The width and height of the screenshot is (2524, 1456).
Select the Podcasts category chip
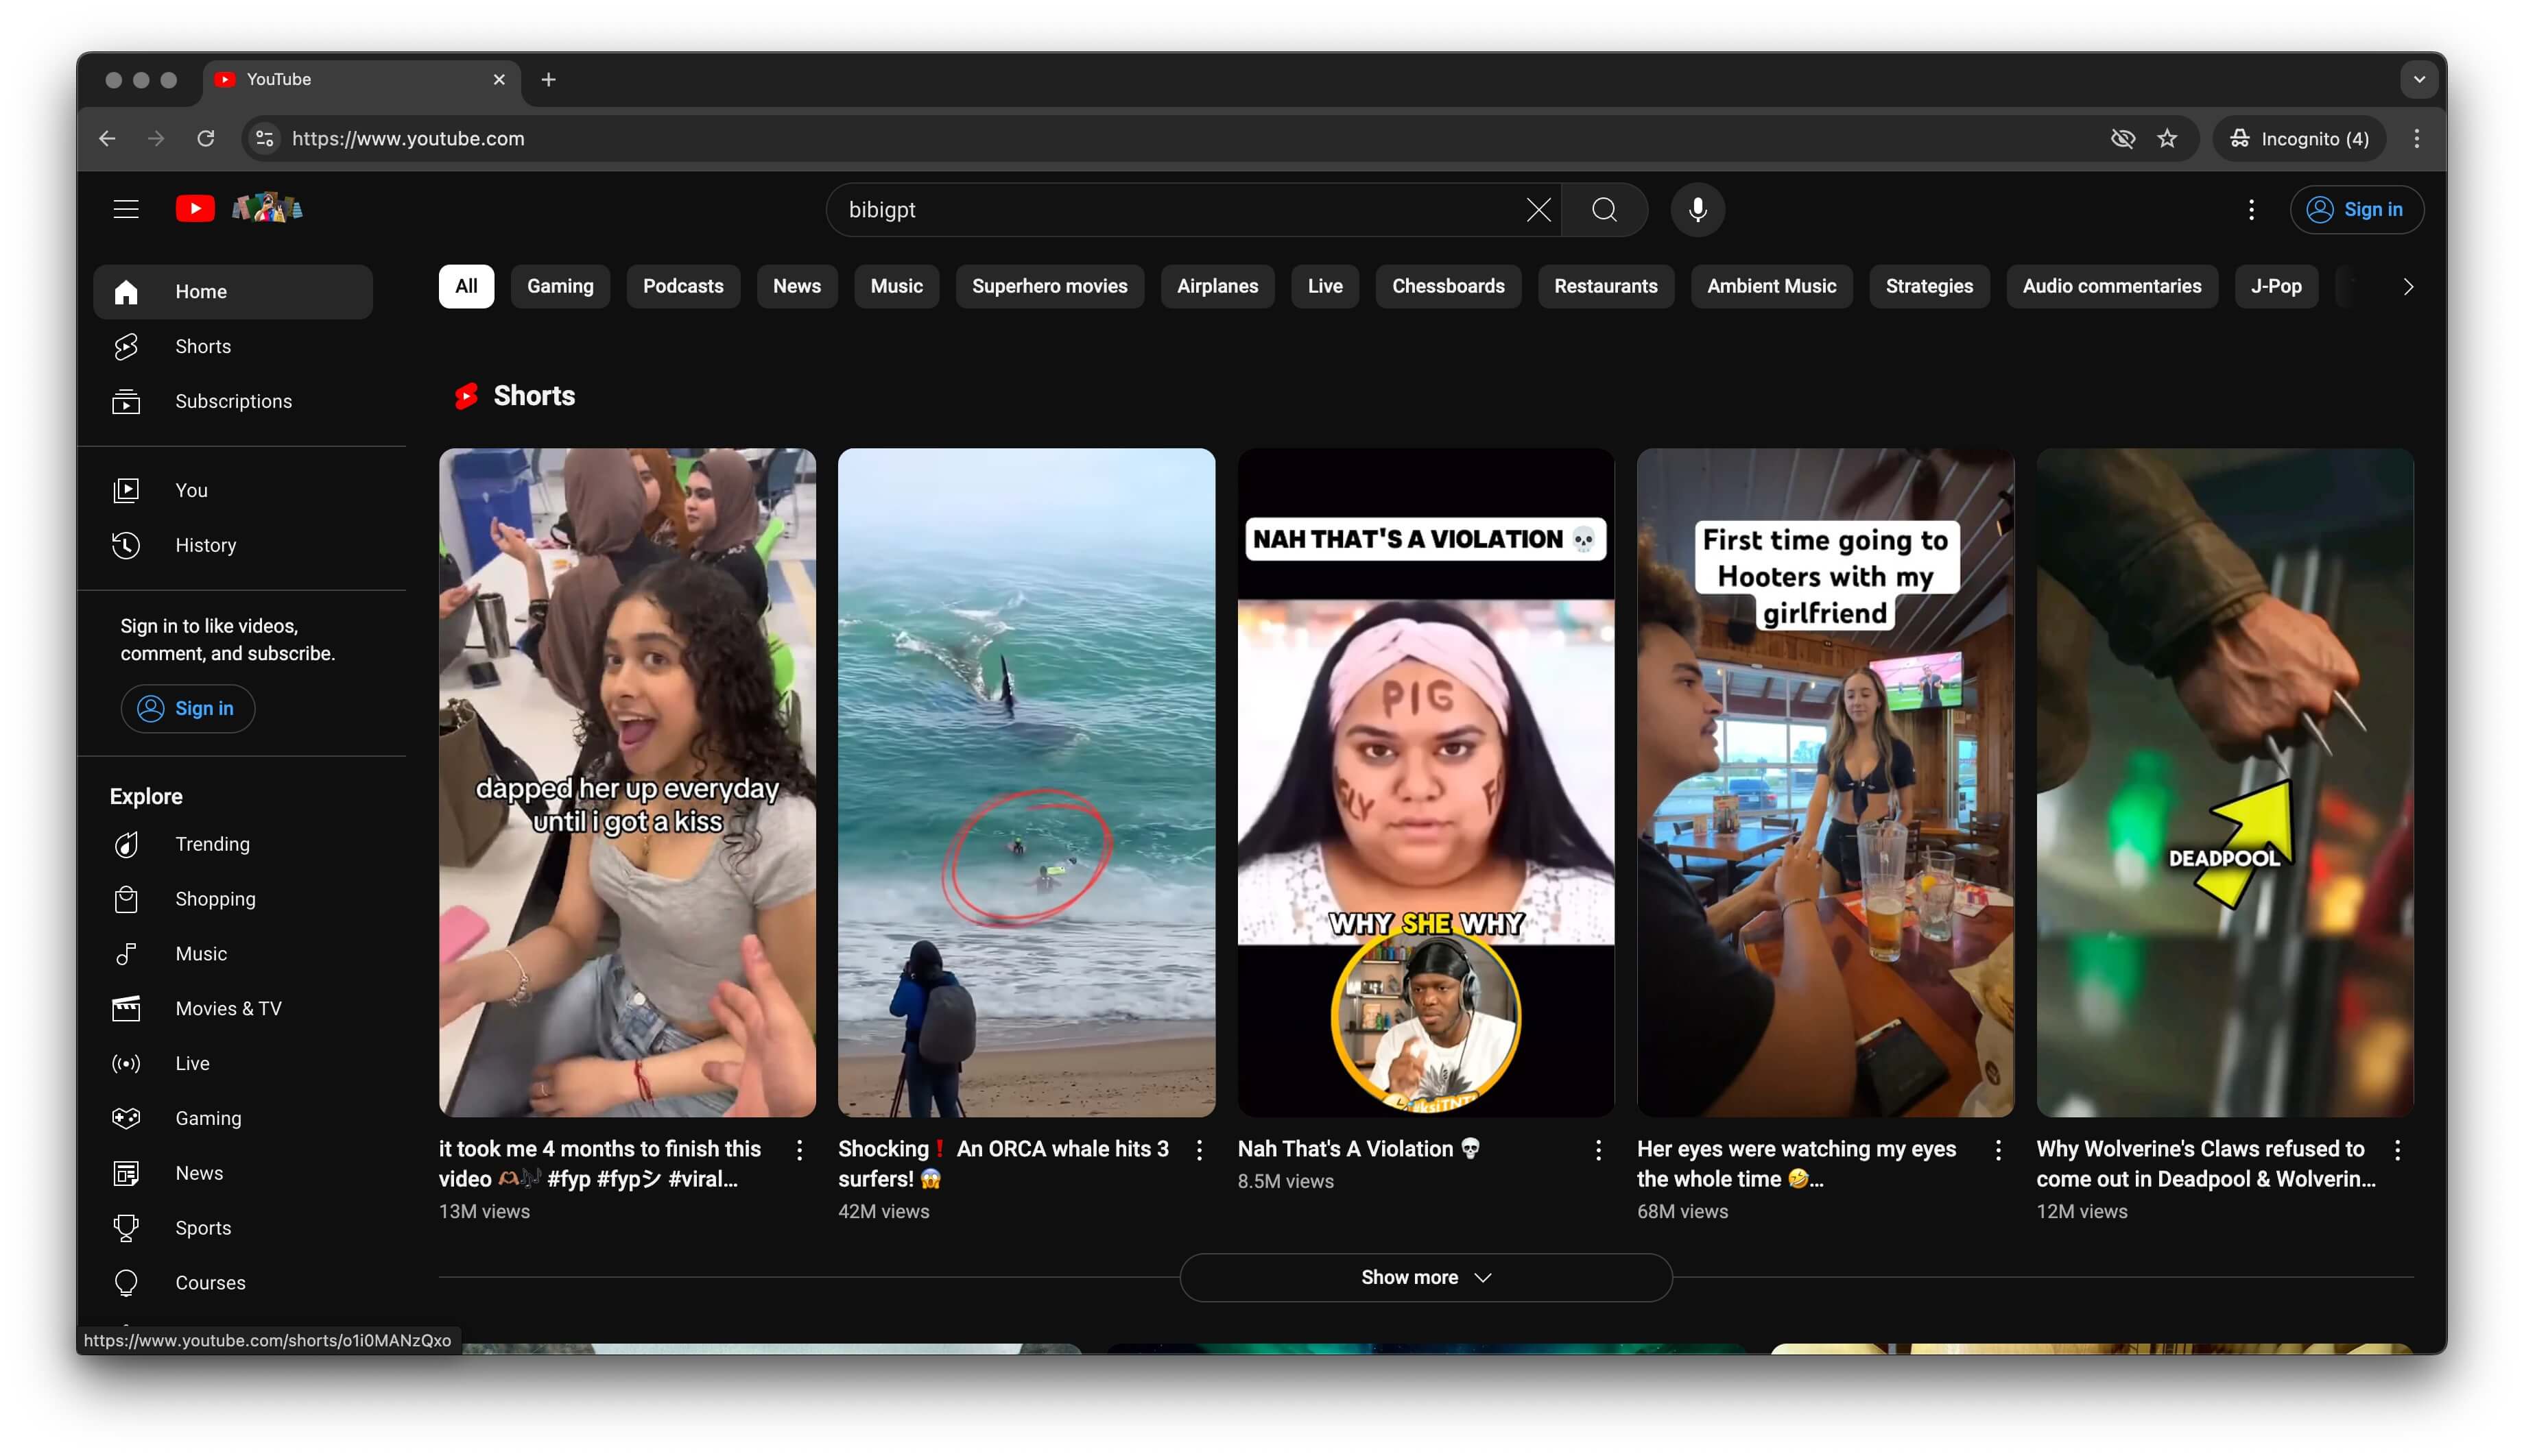point(682,286)
